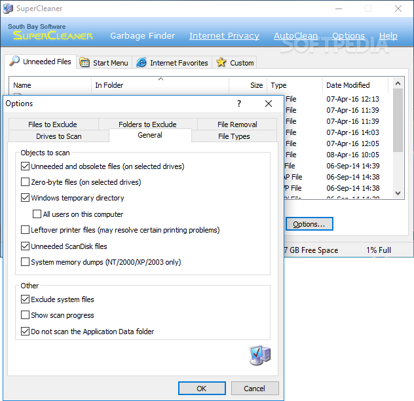414x401 pixels.
Task: Click the Options... button in main window
Action: 309,224
